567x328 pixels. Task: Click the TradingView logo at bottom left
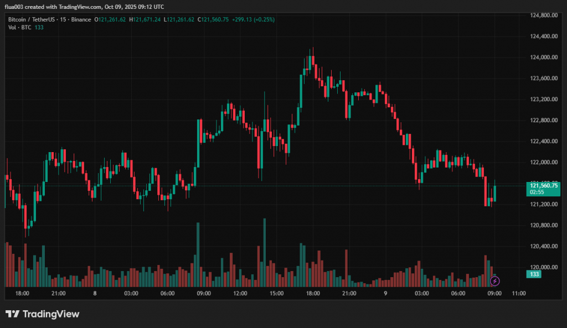(43, 314)
